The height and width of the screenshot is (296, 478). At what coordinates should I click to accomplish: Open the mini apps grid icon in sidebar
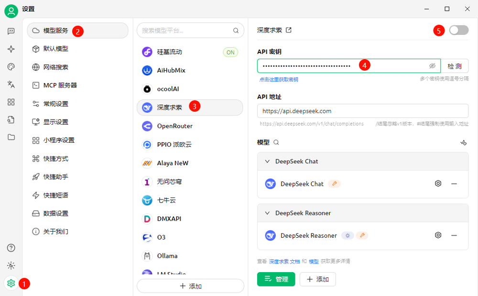click(11, 102)
